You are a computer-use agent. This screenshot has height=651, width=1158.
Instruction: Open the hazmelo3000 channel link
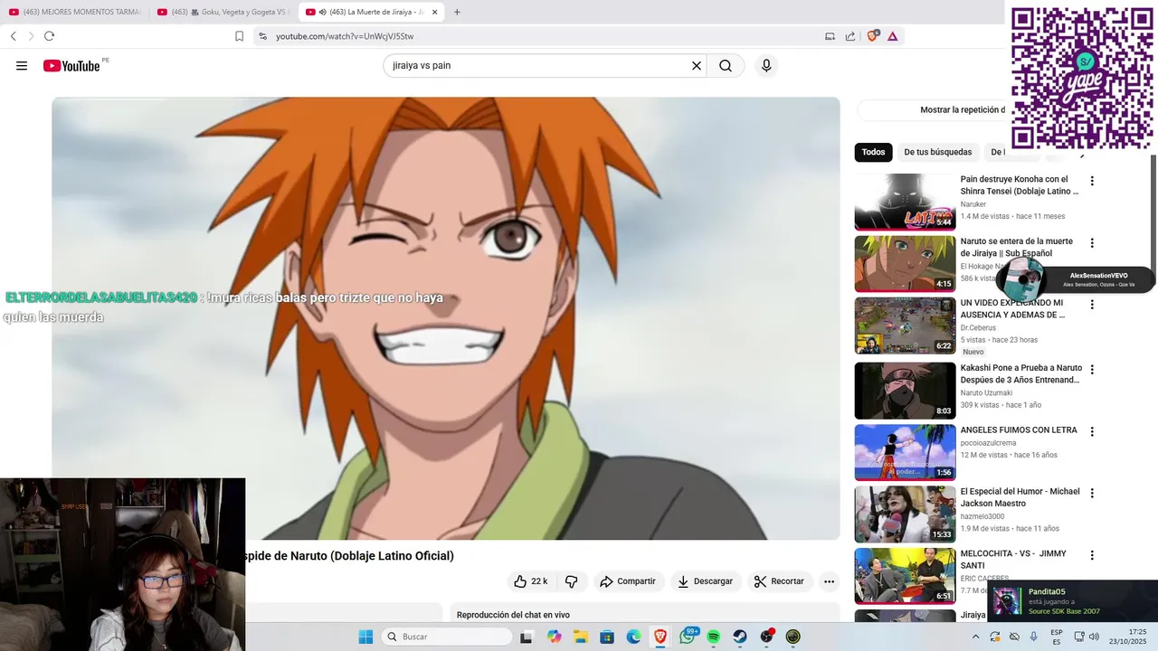pyautogui.click(x=982, y=516)
